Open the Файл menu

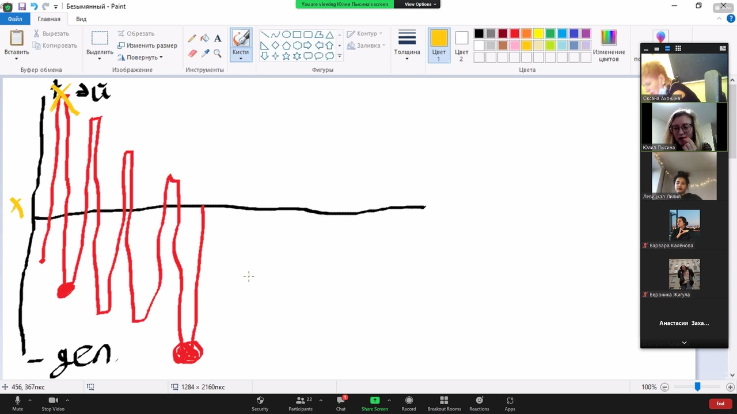(x=15, y=19)
